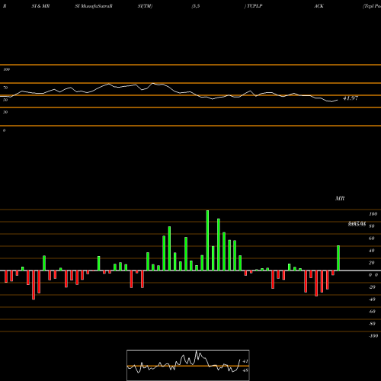
Task: Select the 'SI(TM)' header label
Action: (x=145, y=6)
